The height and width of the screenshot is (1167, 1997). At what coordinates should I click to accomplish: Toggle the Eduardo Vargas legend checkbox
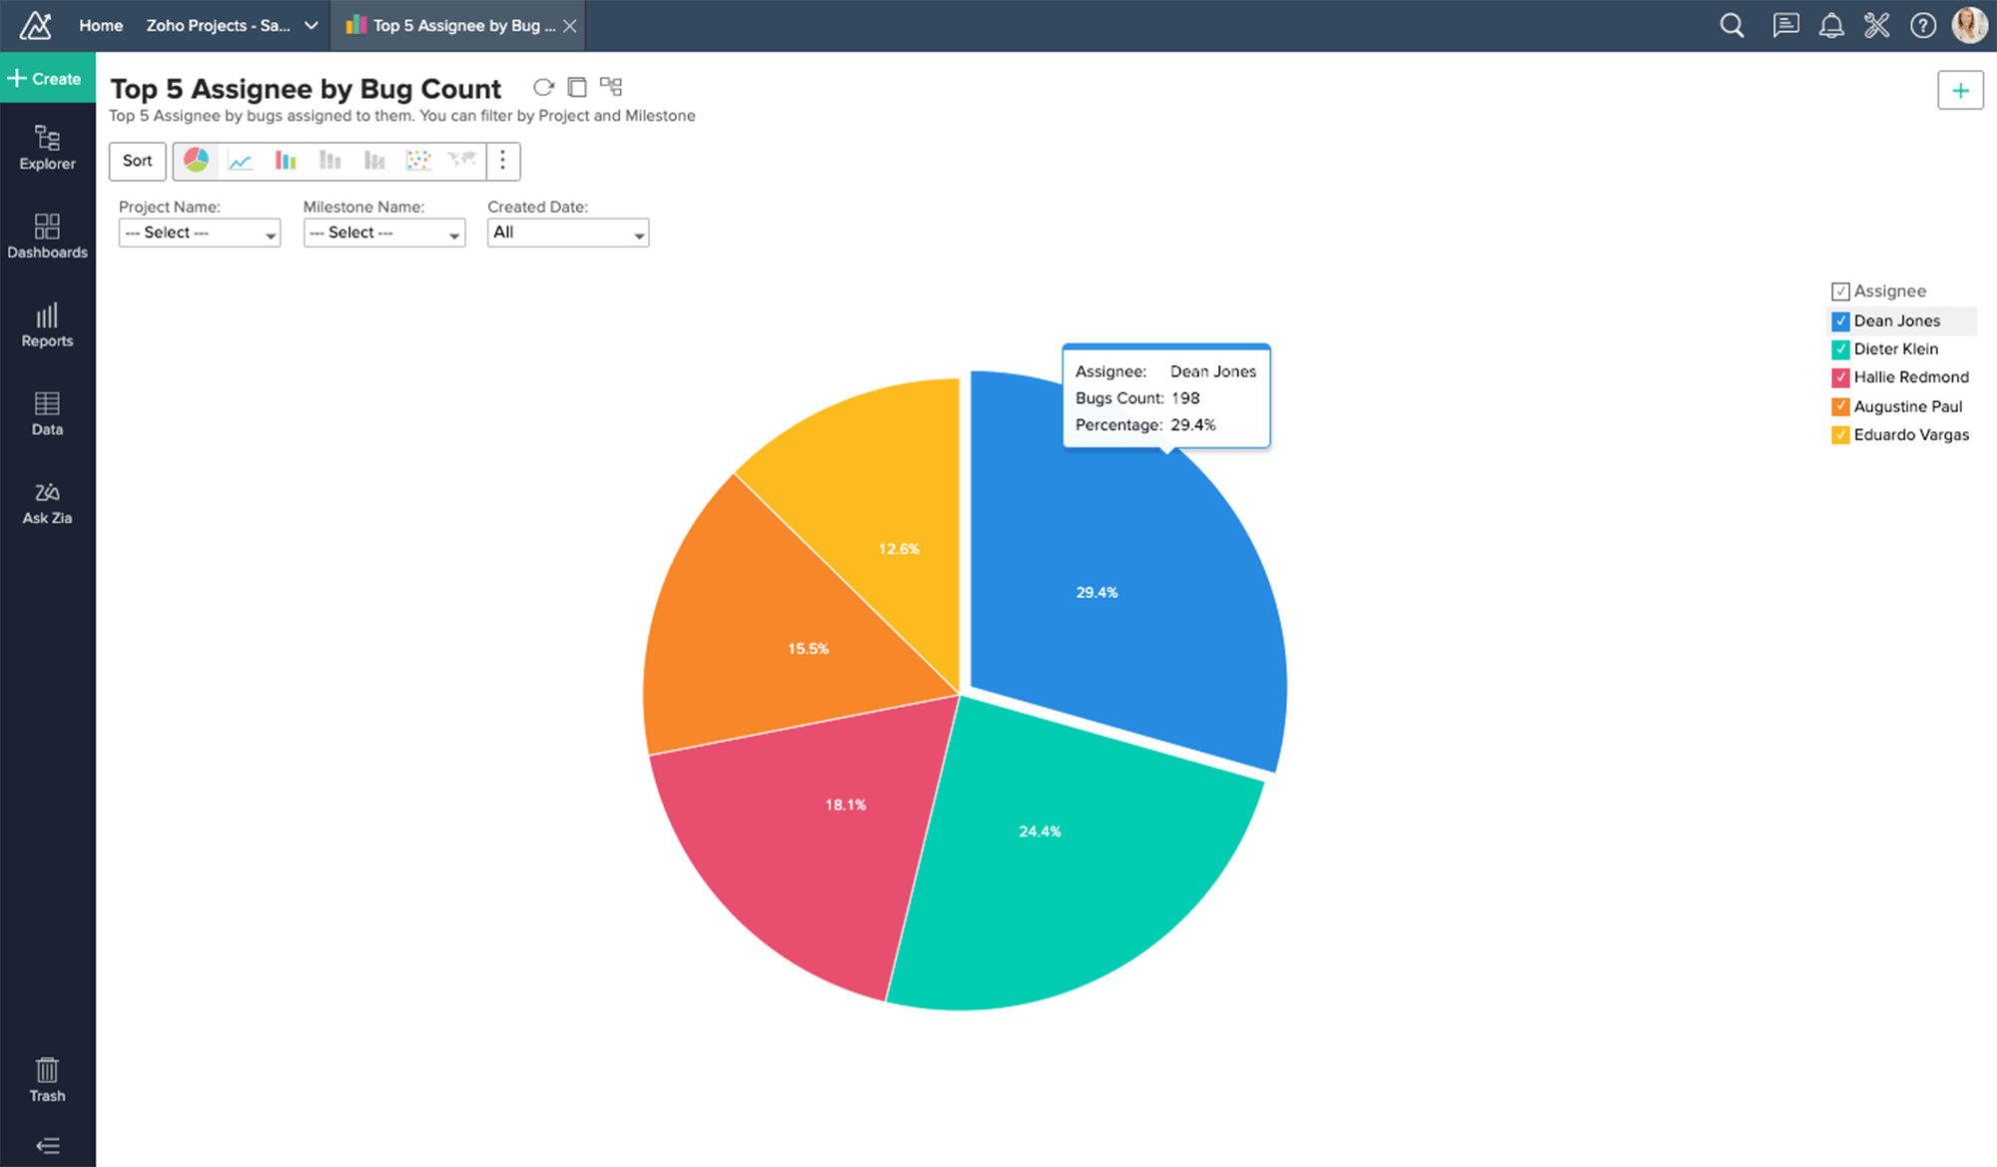(x=1840, y=435)
